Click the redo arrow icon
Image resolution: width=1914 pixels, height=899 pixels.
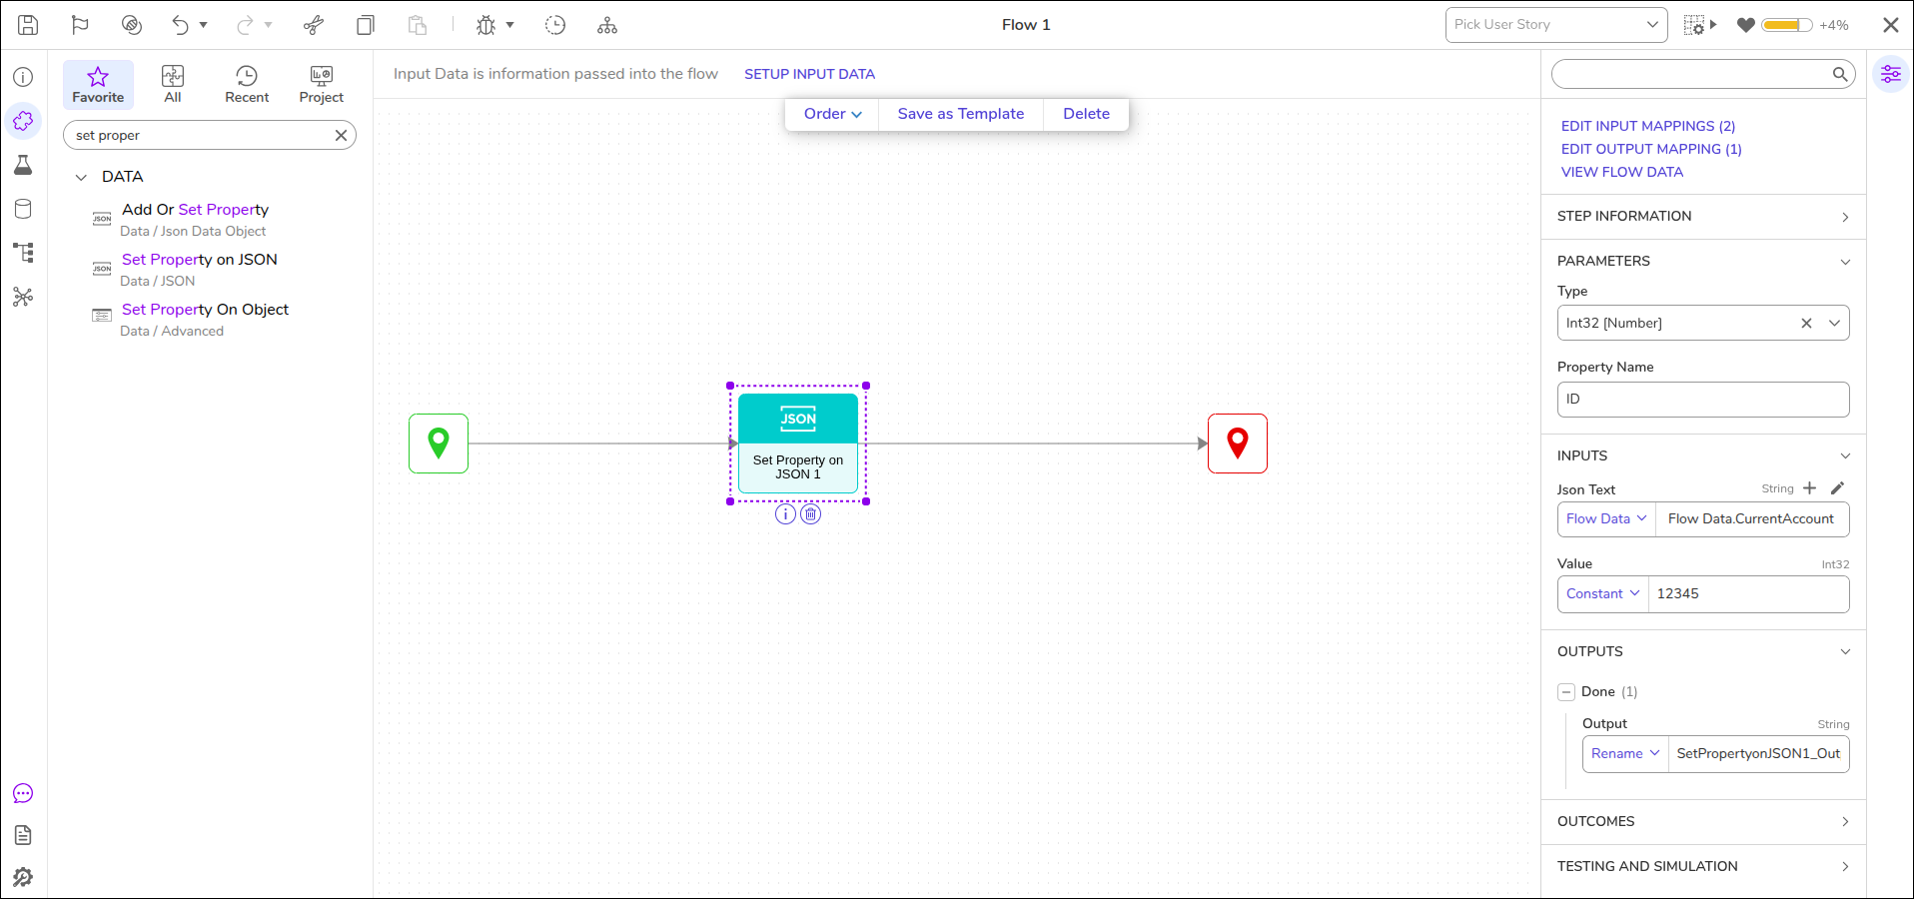pos(245,25)
